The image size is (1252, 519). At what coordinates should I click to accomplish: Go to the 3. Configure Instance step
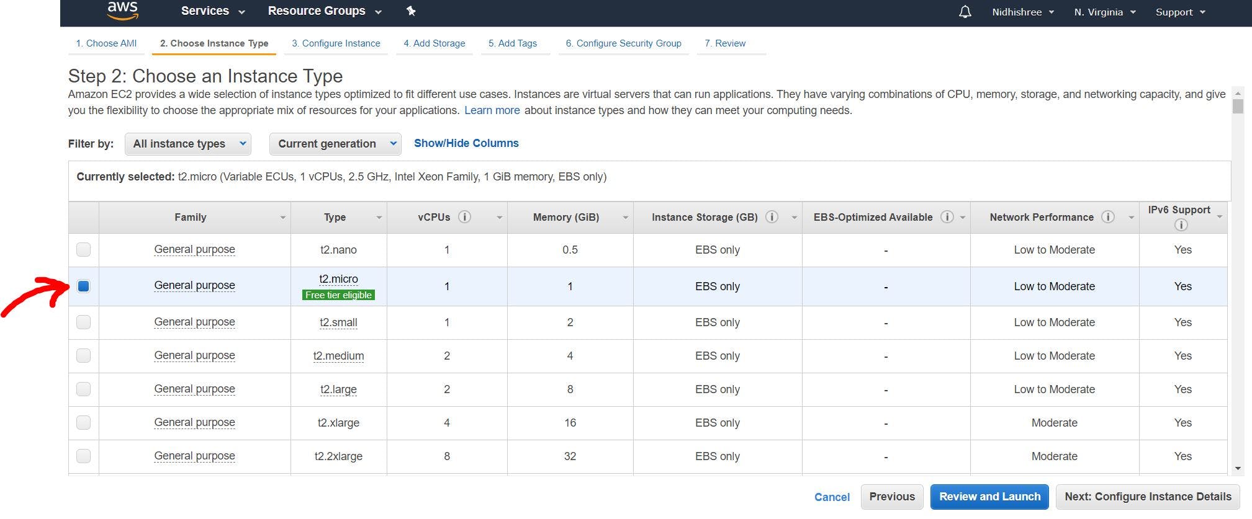click(336, 43)
